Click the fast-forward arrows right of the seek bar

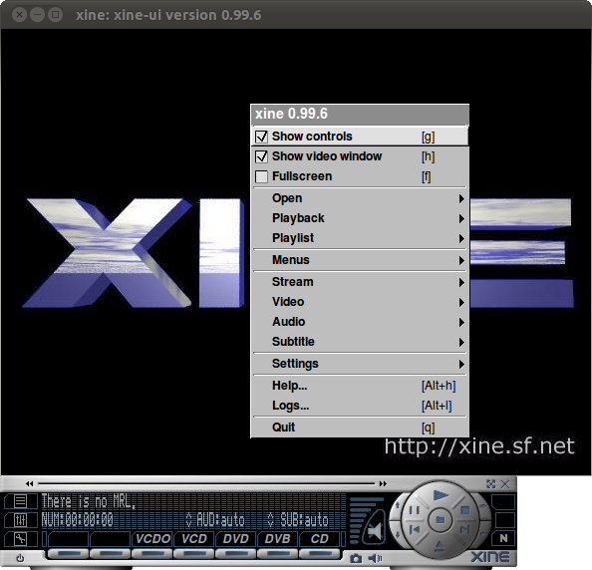point(383,483)
